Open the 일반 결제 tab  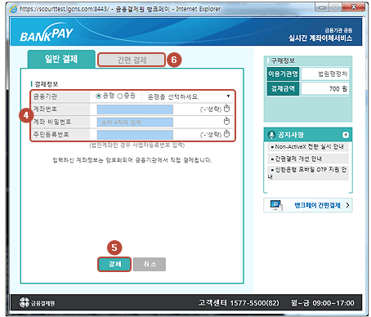pyautogui.click(x=61, y=59)
